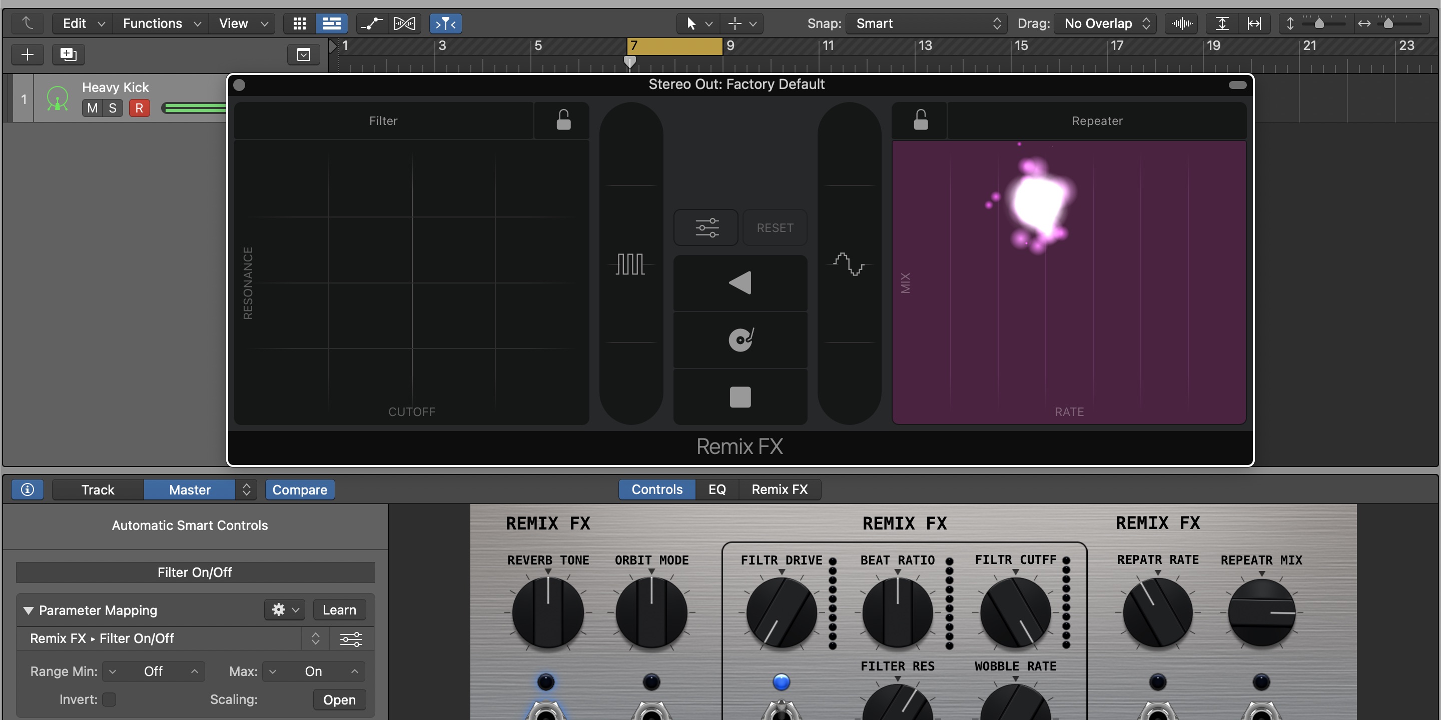Switch to Live Loops grid view
Image resolution: width=1441 pixels, height=720 pixels.
point(299,23)
